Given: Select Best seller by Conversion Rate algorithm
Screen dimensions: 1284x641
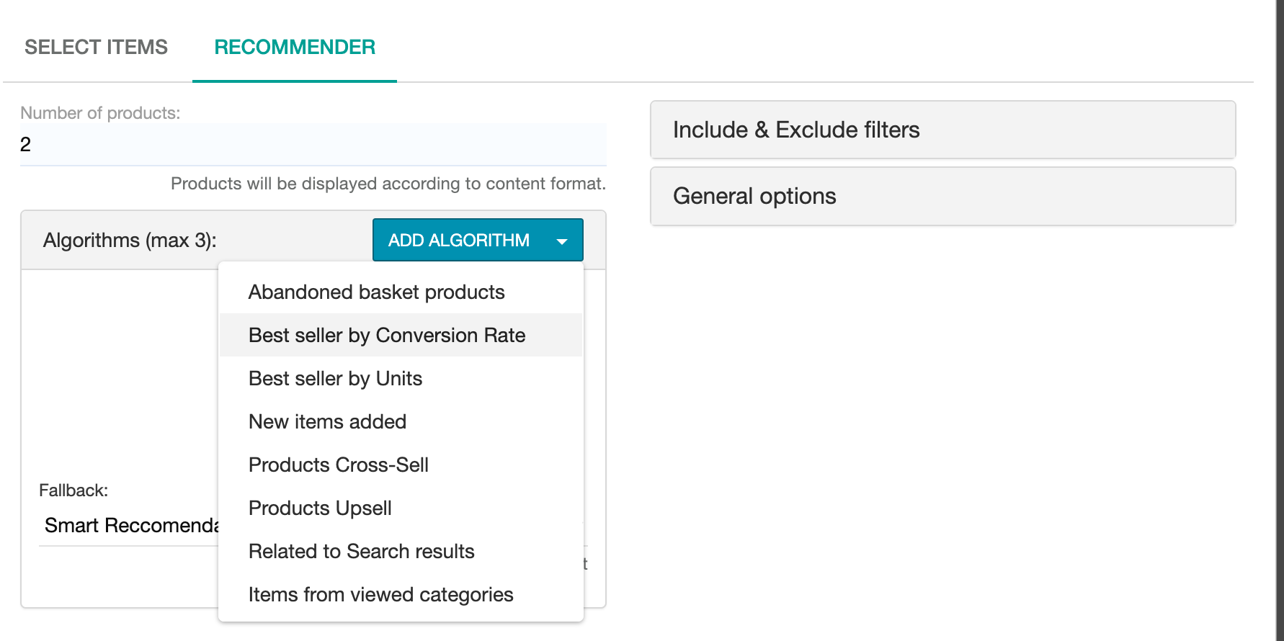Looking at the screenshot, I should 386,334.
